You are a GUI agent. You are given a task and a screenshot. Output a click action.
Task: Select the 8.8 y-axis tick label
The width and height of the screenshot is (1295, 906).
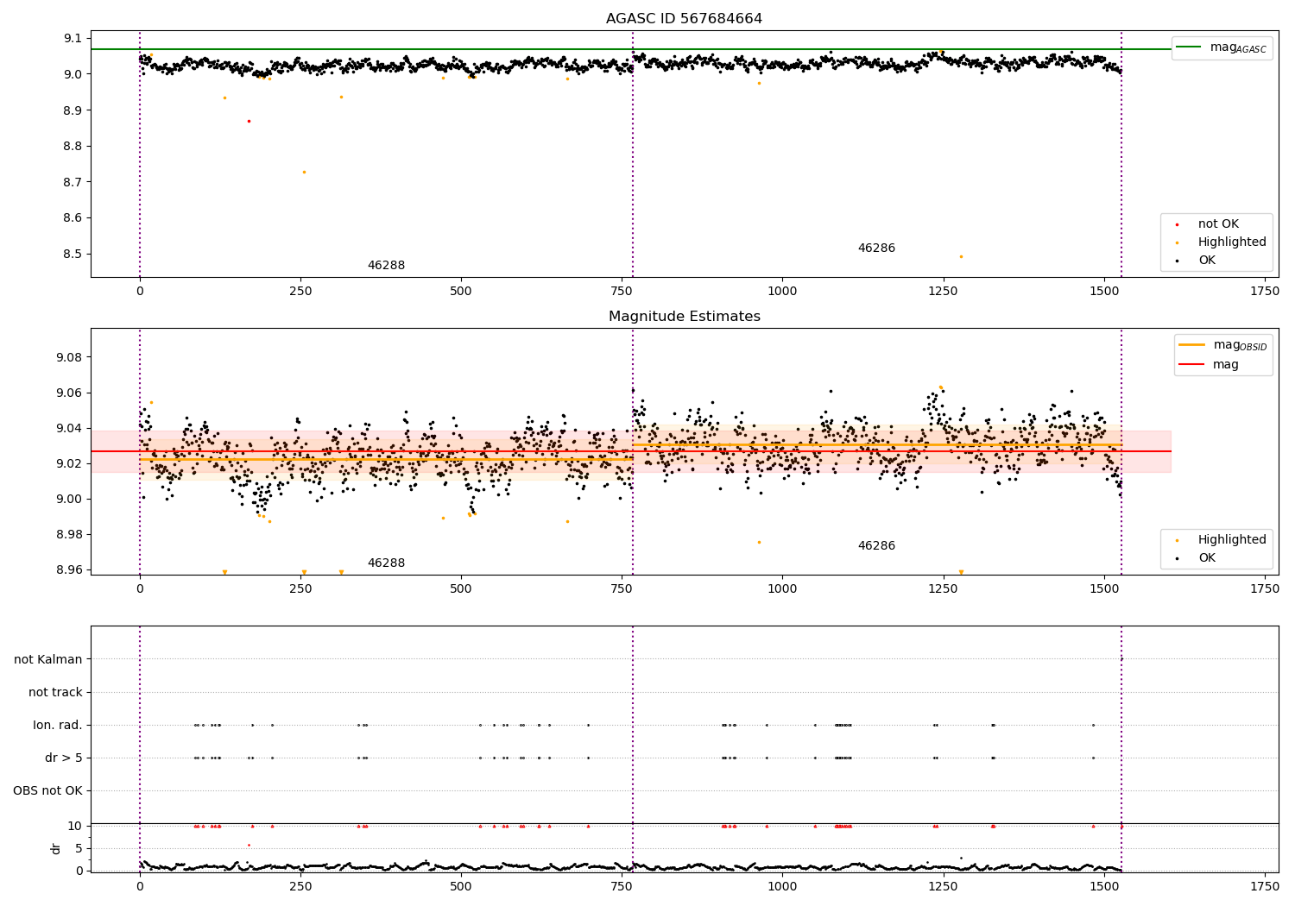73,147
